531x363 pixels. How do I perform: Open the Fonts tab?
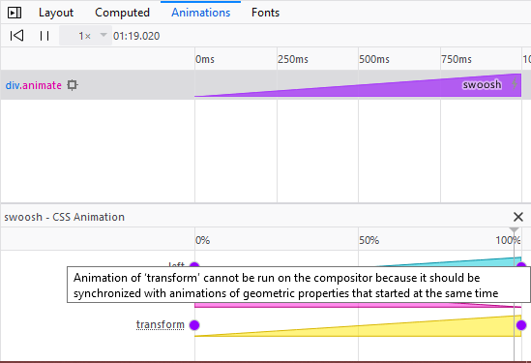(265, 13)
